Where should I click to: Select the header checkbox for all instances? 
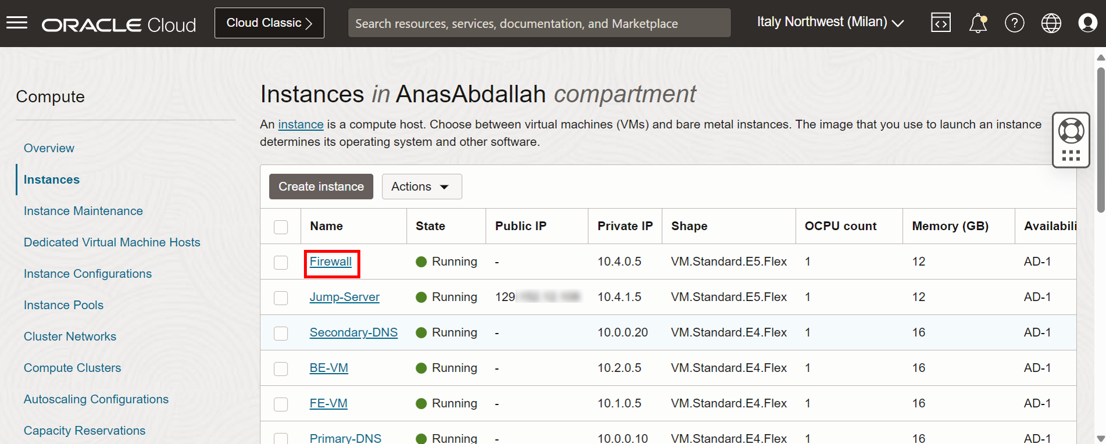point(281,227)
